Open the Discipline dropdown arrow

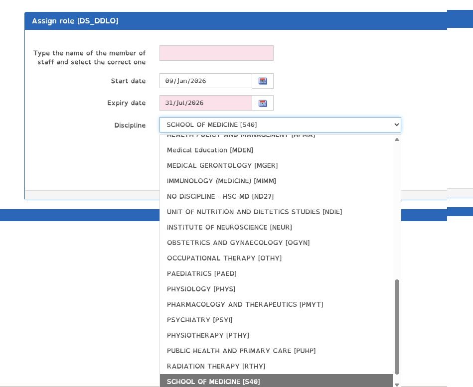(x=396, y=125)
